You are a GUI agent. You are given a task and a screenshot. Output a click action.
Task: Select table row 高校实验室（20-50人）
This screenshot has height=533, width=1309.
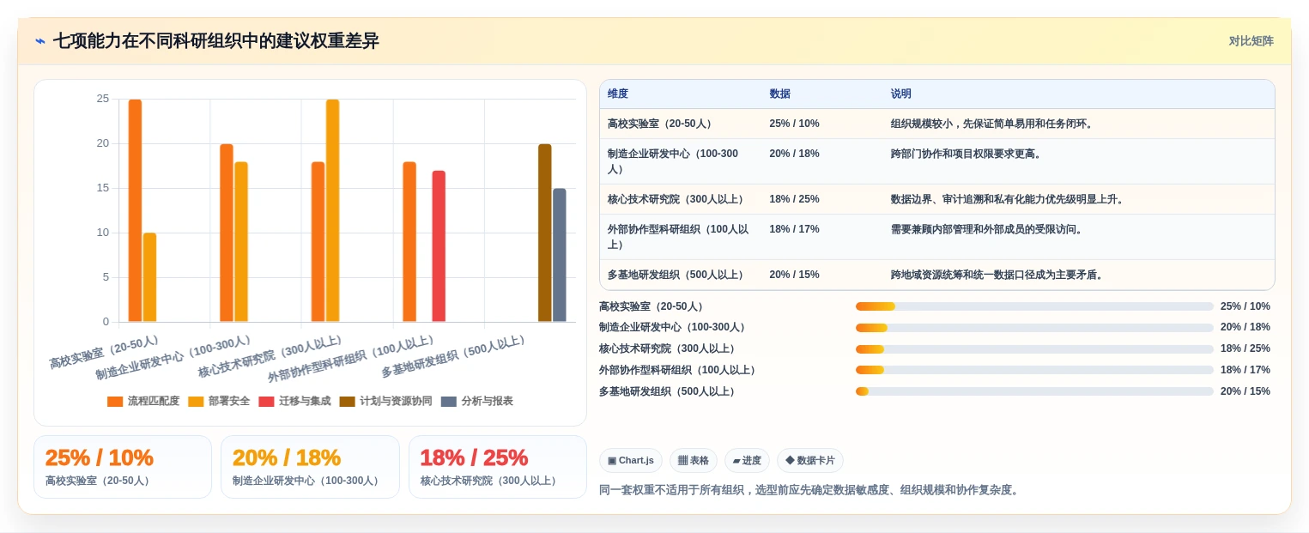click(x=936, y=124)
